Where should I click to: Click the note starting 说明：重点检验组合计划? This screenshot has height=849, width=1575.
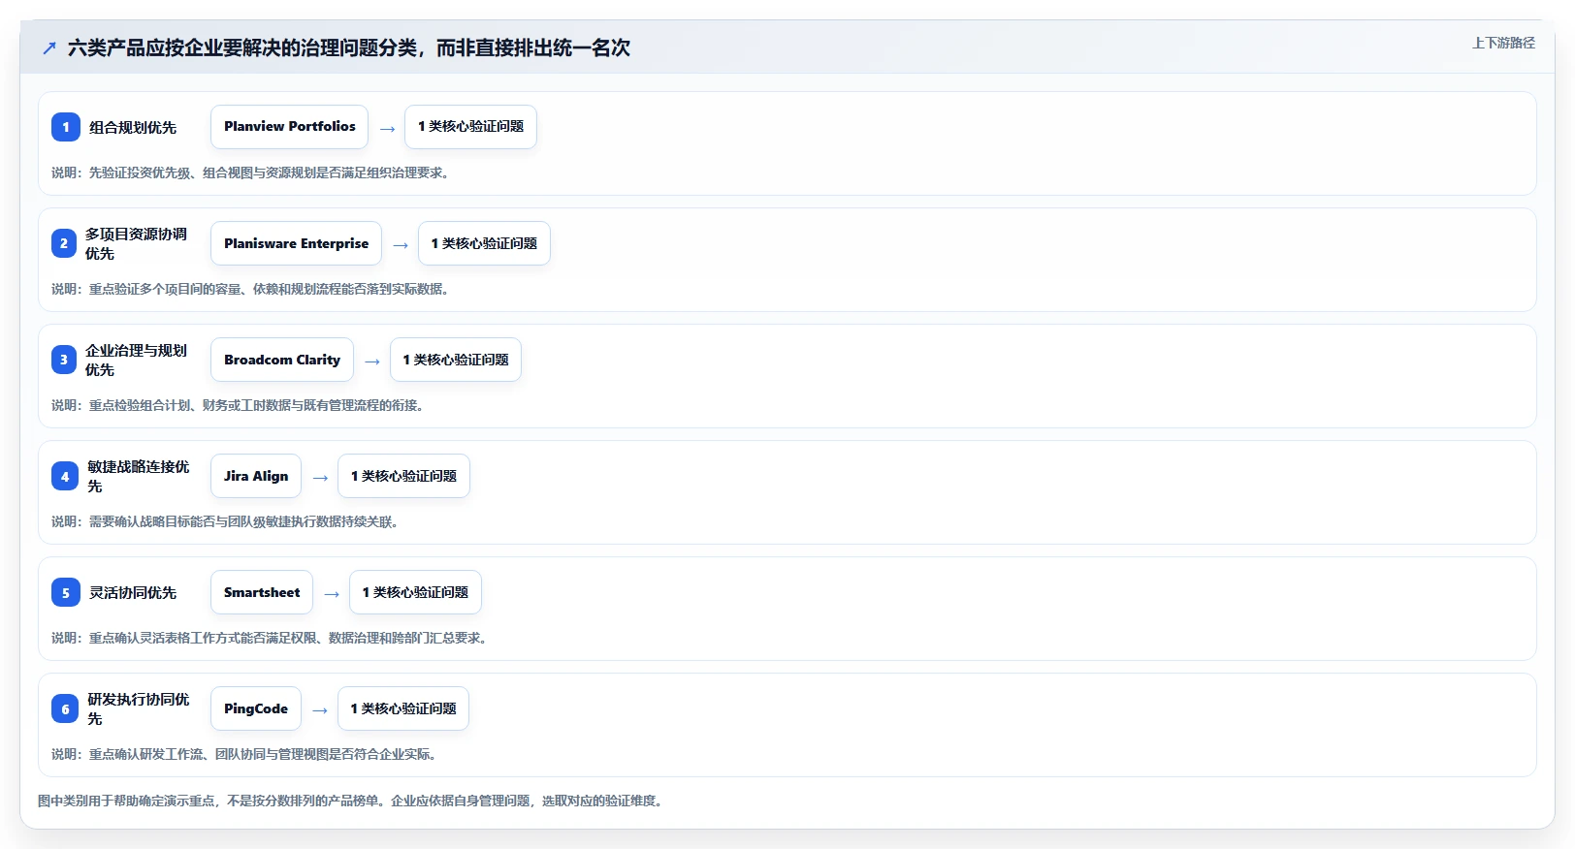click(238, 405)
